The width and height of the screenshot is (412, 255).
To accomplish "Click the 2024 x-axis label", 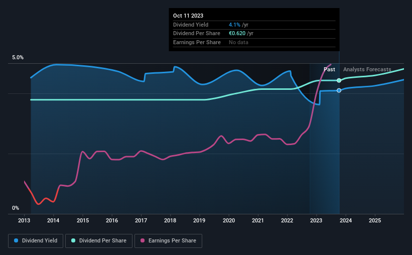I will [346, 220].
